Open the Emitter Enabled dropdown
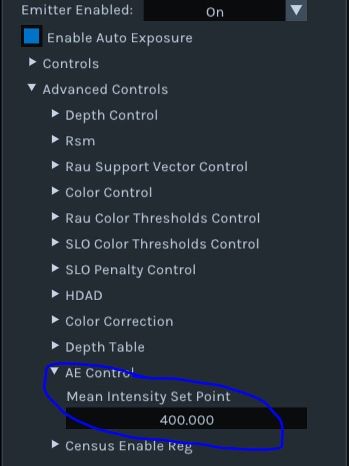 click(215, 12)
